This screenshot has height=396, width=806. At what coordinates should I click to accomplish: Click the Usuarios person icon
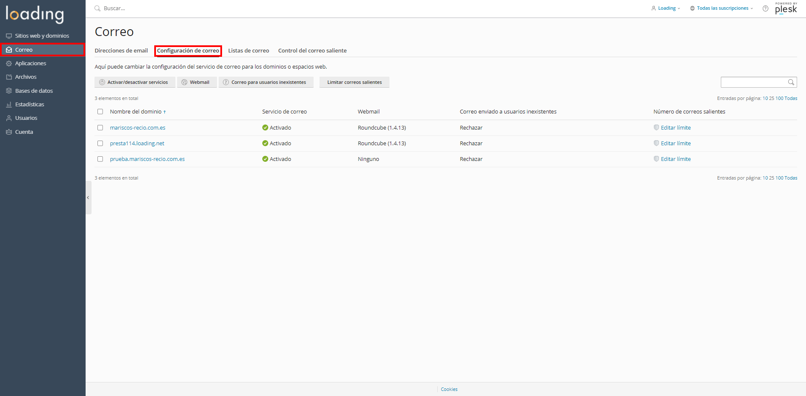pos(8,118)
